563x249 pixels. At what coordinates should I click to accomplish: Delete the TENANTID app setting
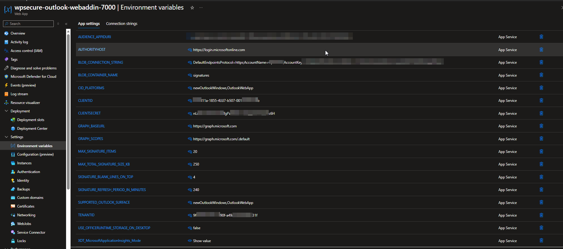(541, 215)
